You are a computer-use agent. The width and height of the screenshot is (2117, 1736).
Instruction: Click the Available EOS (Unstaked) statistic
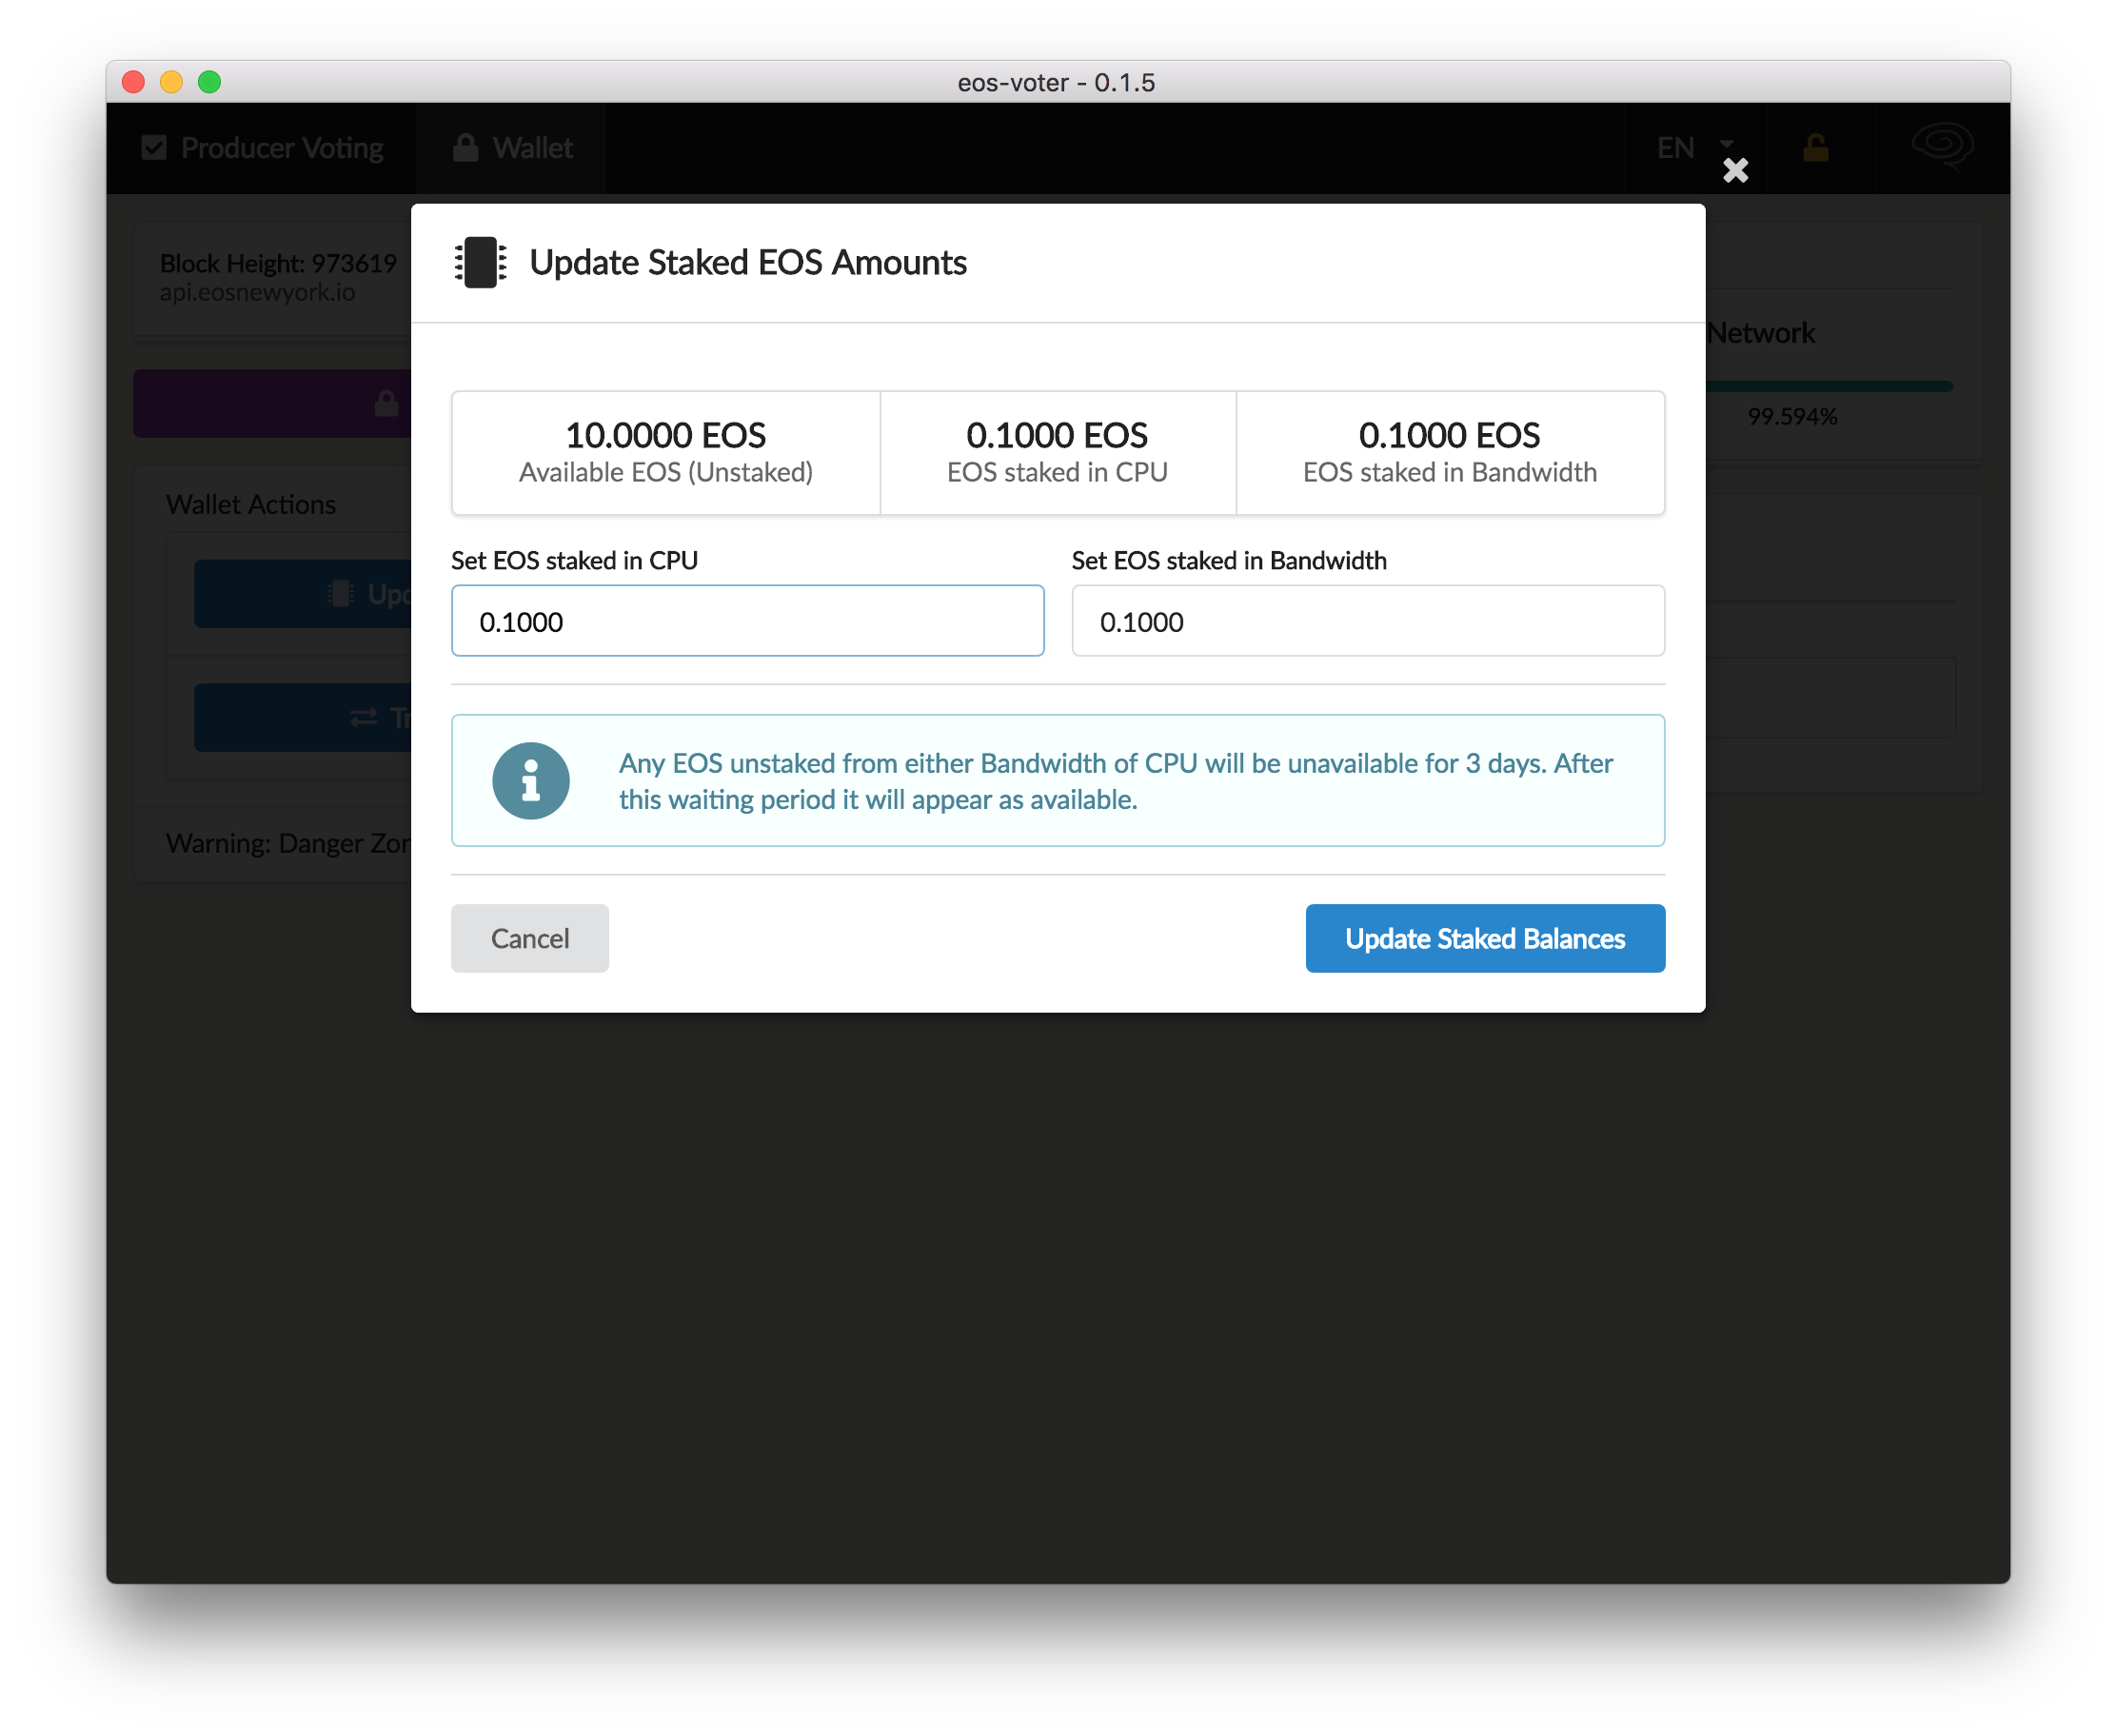point(665,453)
